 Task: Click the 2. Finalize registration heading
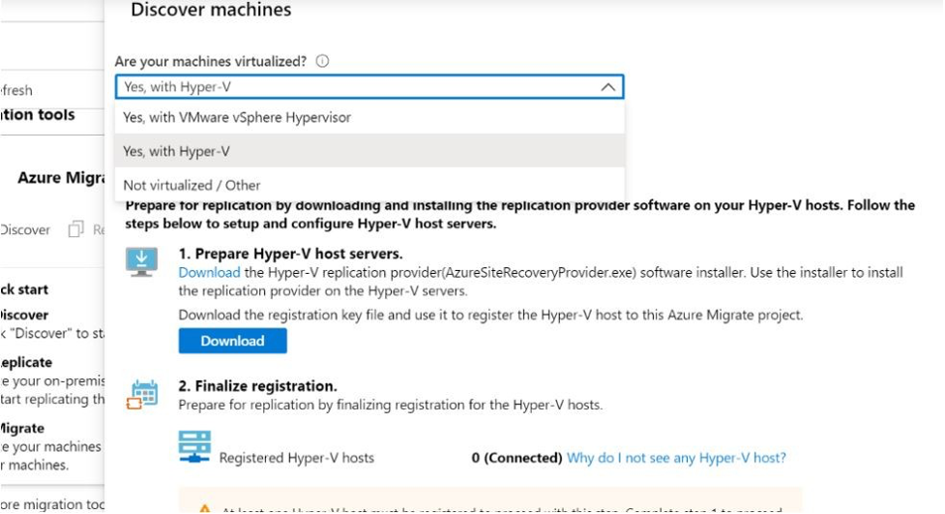coord(258,386)
